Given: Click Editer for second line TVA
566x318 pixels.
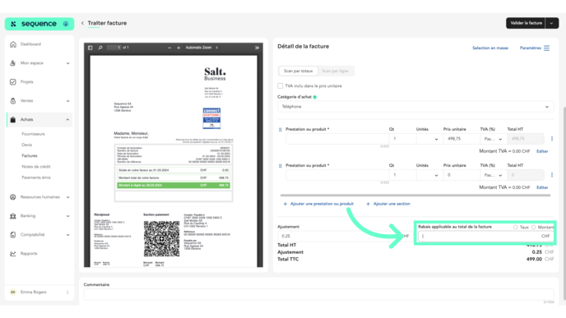Looking at the screenshot, I should 542,187.
